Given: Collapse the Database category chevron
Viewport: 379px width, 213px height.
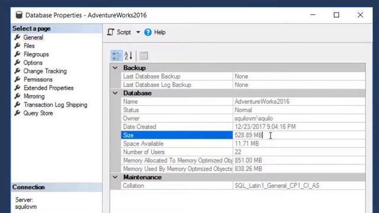Looking at the screenshot, I should click(x=115, y=93).
